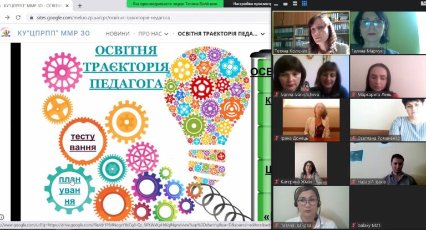426x230 pixels.
Task: Select the КУ"ЦПРПП" ММР ЗО browser tab
Action: tap(34, 6)
